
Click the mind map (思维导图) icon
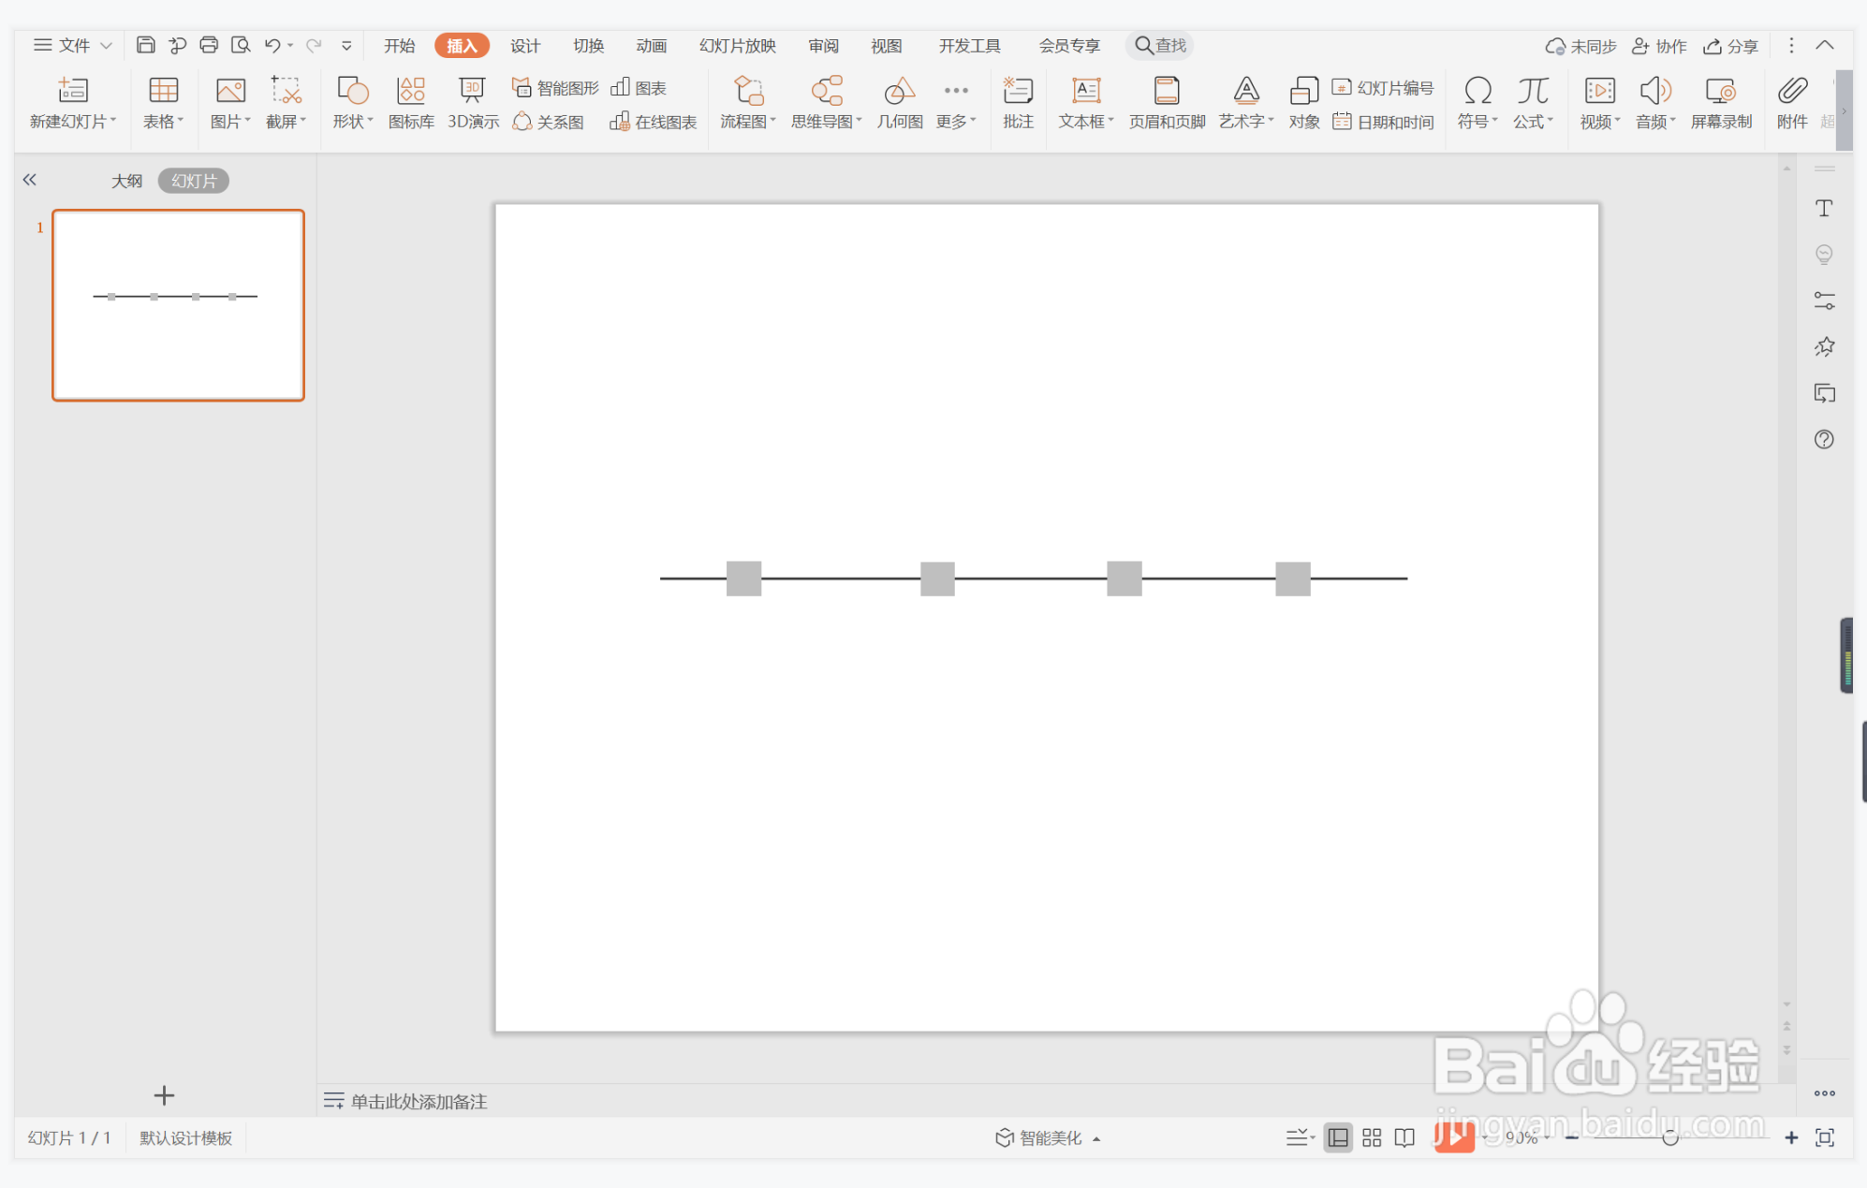pos(827,91)
